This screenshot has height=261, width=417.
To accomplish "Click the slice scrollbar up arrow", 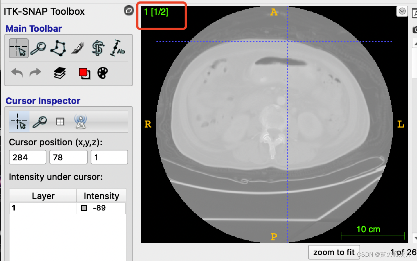I will pos(415,43).
